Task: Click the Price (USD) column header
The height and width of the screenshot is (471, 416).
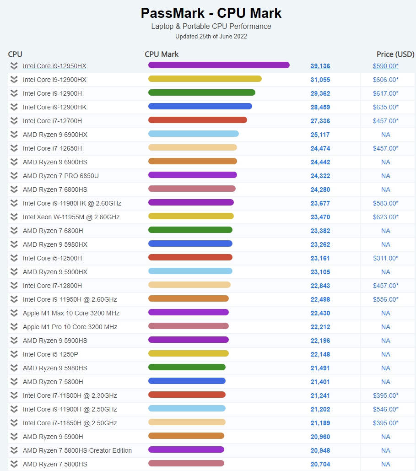Action: coord(395,54)
